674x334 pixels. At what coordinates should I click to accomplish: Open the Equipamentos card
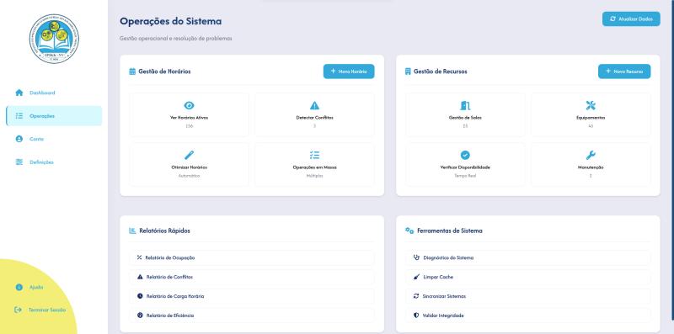click(x=591, y=114)
